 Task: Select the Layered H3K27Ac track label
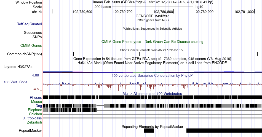(x=18, y=67)
